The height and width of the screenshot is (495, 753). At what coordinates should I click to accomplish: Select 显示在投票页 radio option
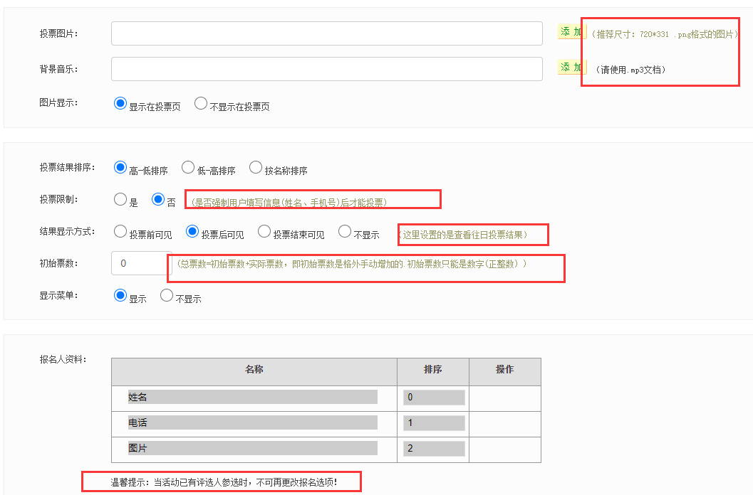(x=120, y=104)
